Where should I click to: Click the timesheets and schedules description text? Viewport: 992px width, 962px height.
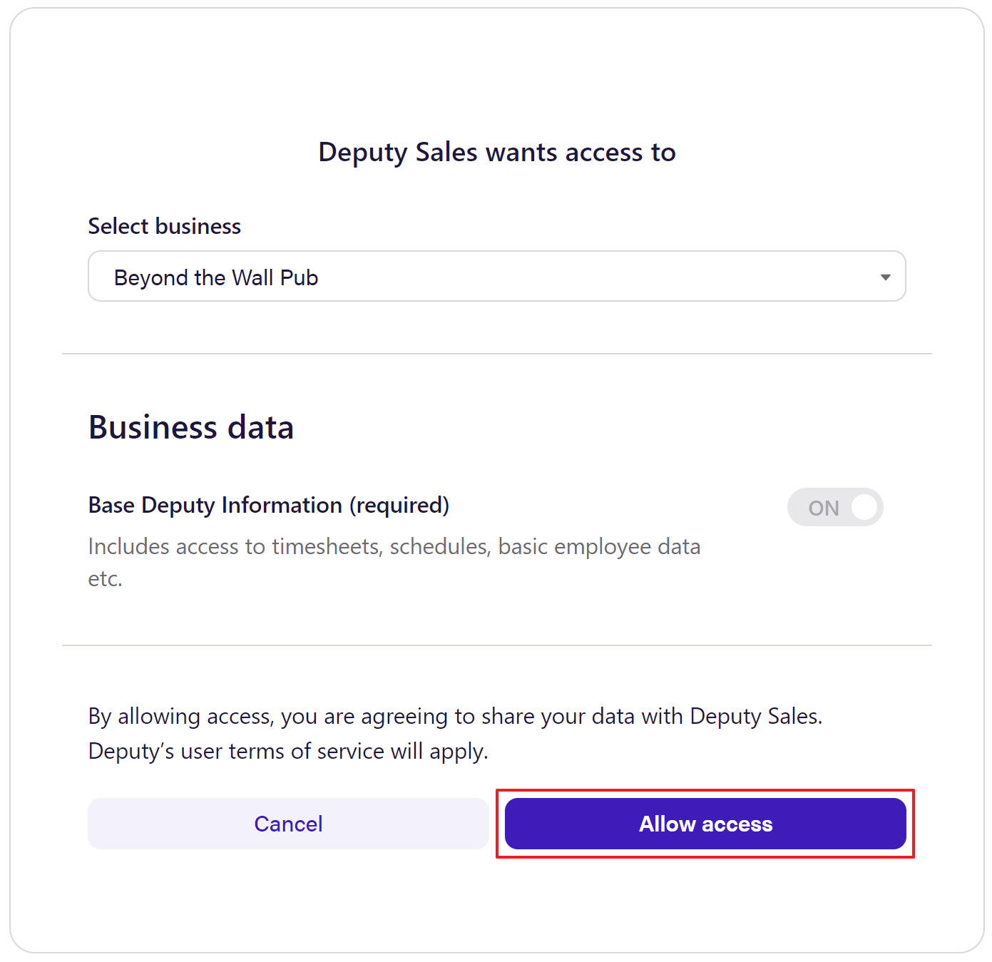tap(394, 546)
